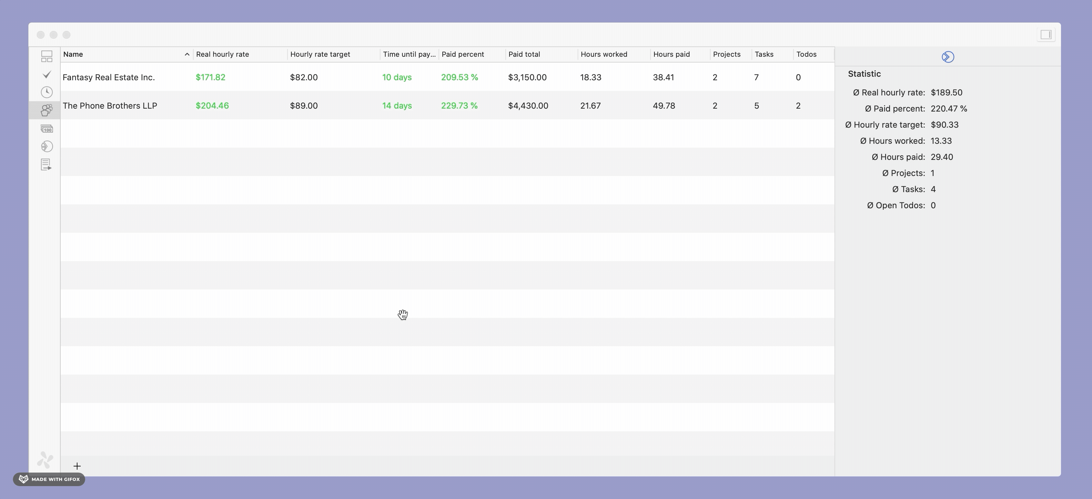Open the dashboard overview sidebar icon

click(x=47, y=56)
